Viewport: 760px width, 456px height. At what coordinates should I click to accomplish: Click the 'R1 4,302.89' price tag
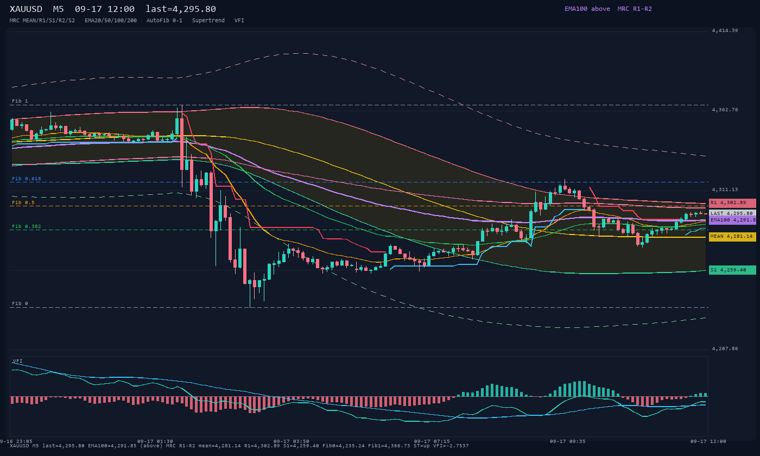732,203
